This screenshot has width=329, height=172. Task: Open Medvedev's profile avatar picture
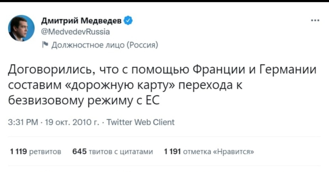pyautogui.click(x=21, y=28)
